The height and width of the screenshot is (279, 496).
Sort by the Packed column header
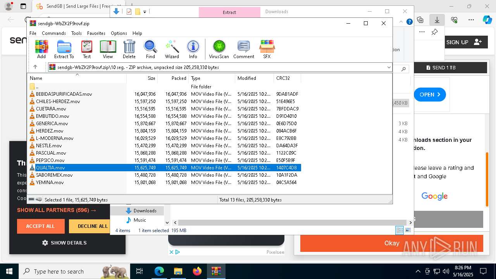click(173, 78)
